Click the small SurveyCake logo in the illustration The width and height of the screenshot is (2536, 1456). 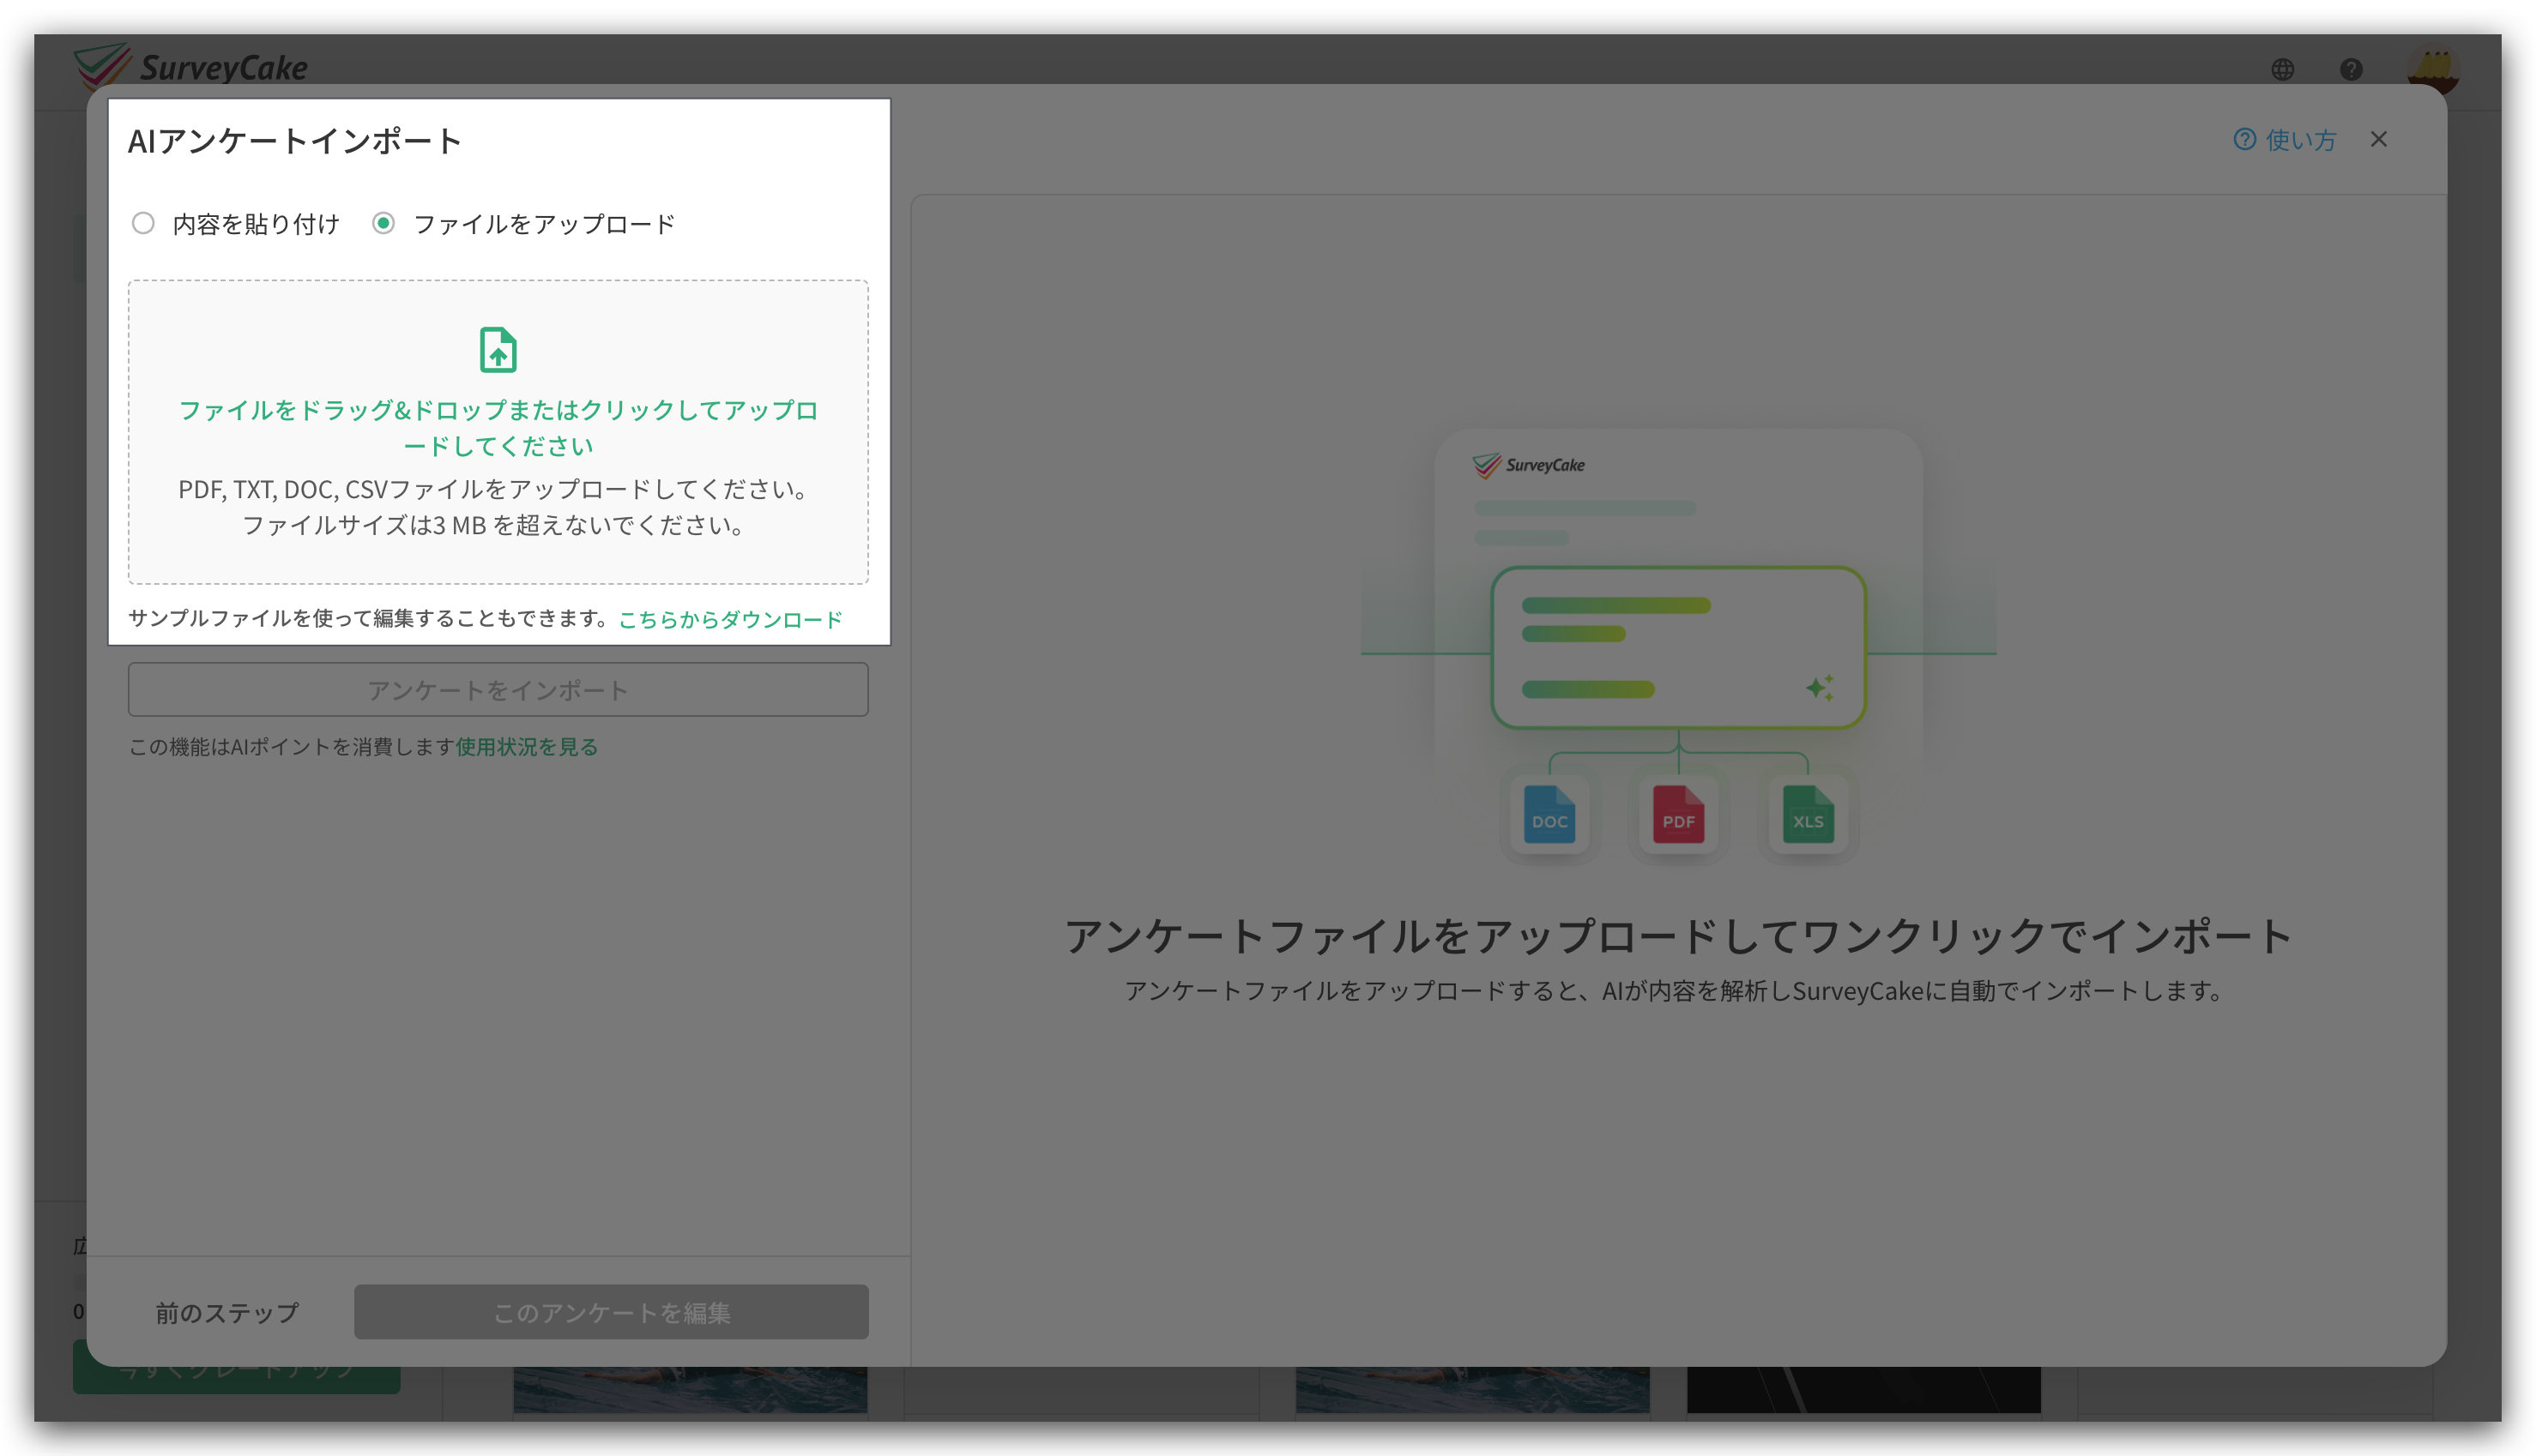1528,465
